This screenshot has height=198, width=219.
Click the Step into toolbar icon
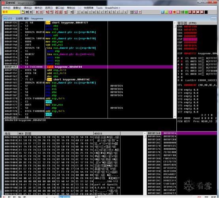click(x=47, y=12)
